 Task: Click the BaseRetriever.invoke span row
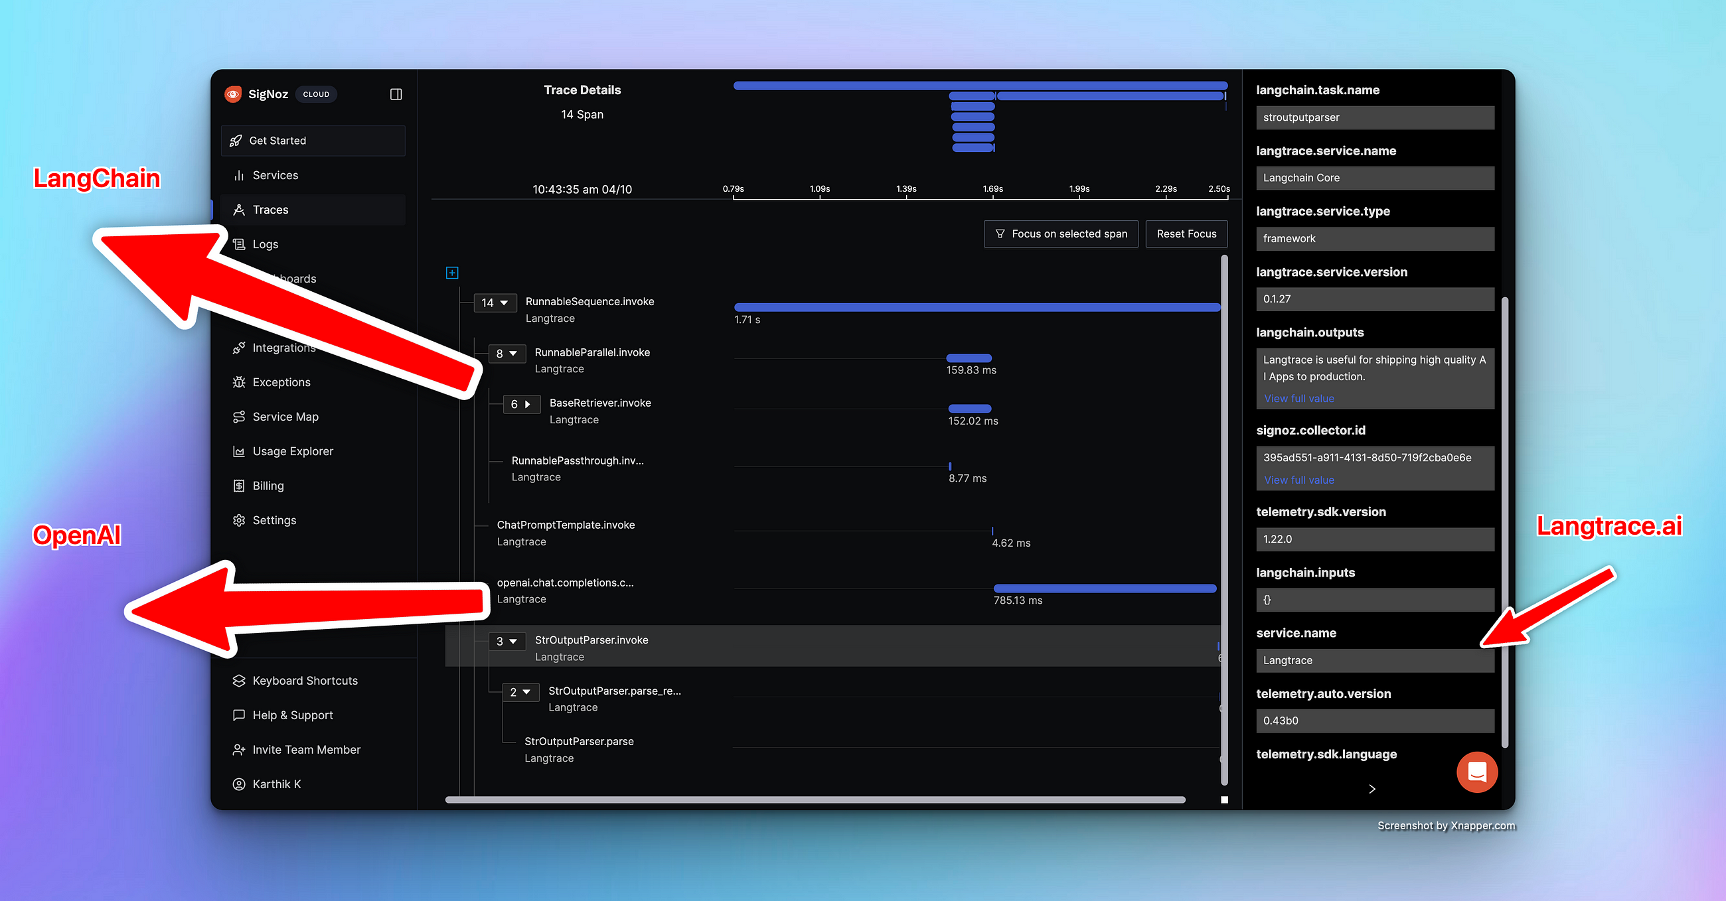coord(603,411)
